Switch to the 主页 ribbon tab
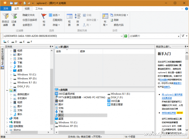Image resolution: width=189 pixels, height=139 pixels. pyautogui.click(x=16, y=8)
